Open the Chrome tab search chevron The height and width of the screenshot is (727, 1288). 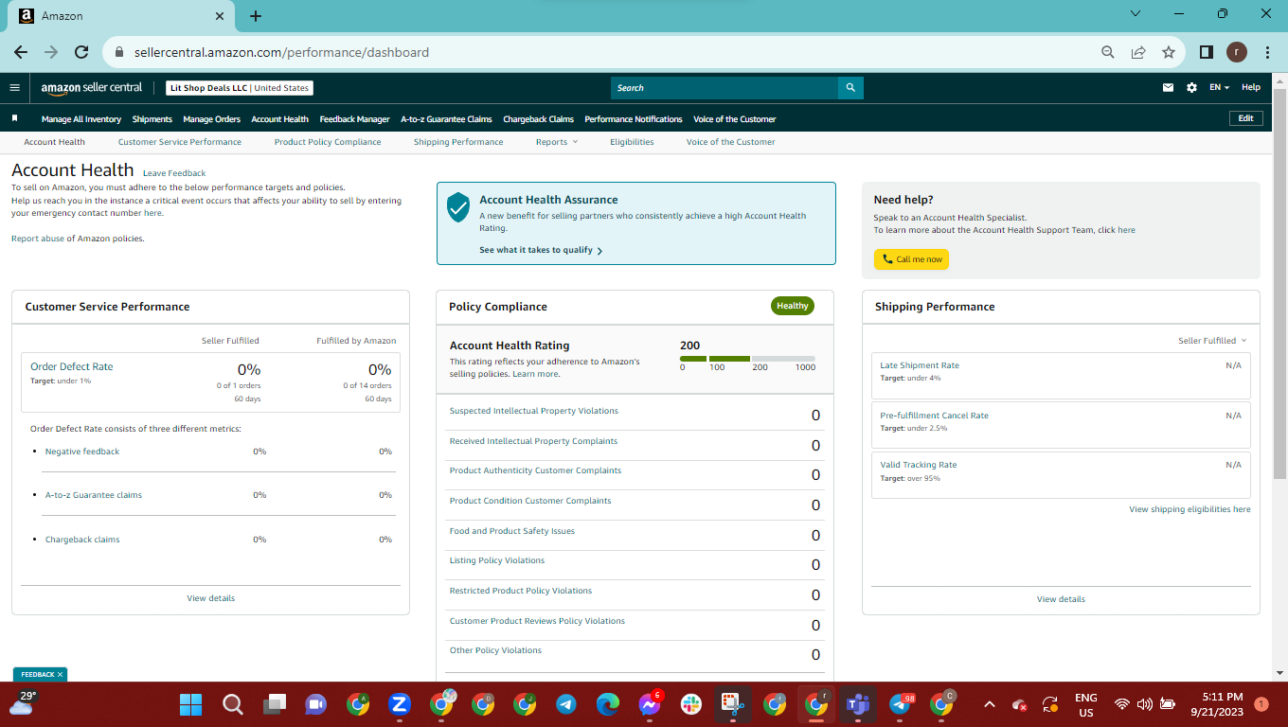1136,14
